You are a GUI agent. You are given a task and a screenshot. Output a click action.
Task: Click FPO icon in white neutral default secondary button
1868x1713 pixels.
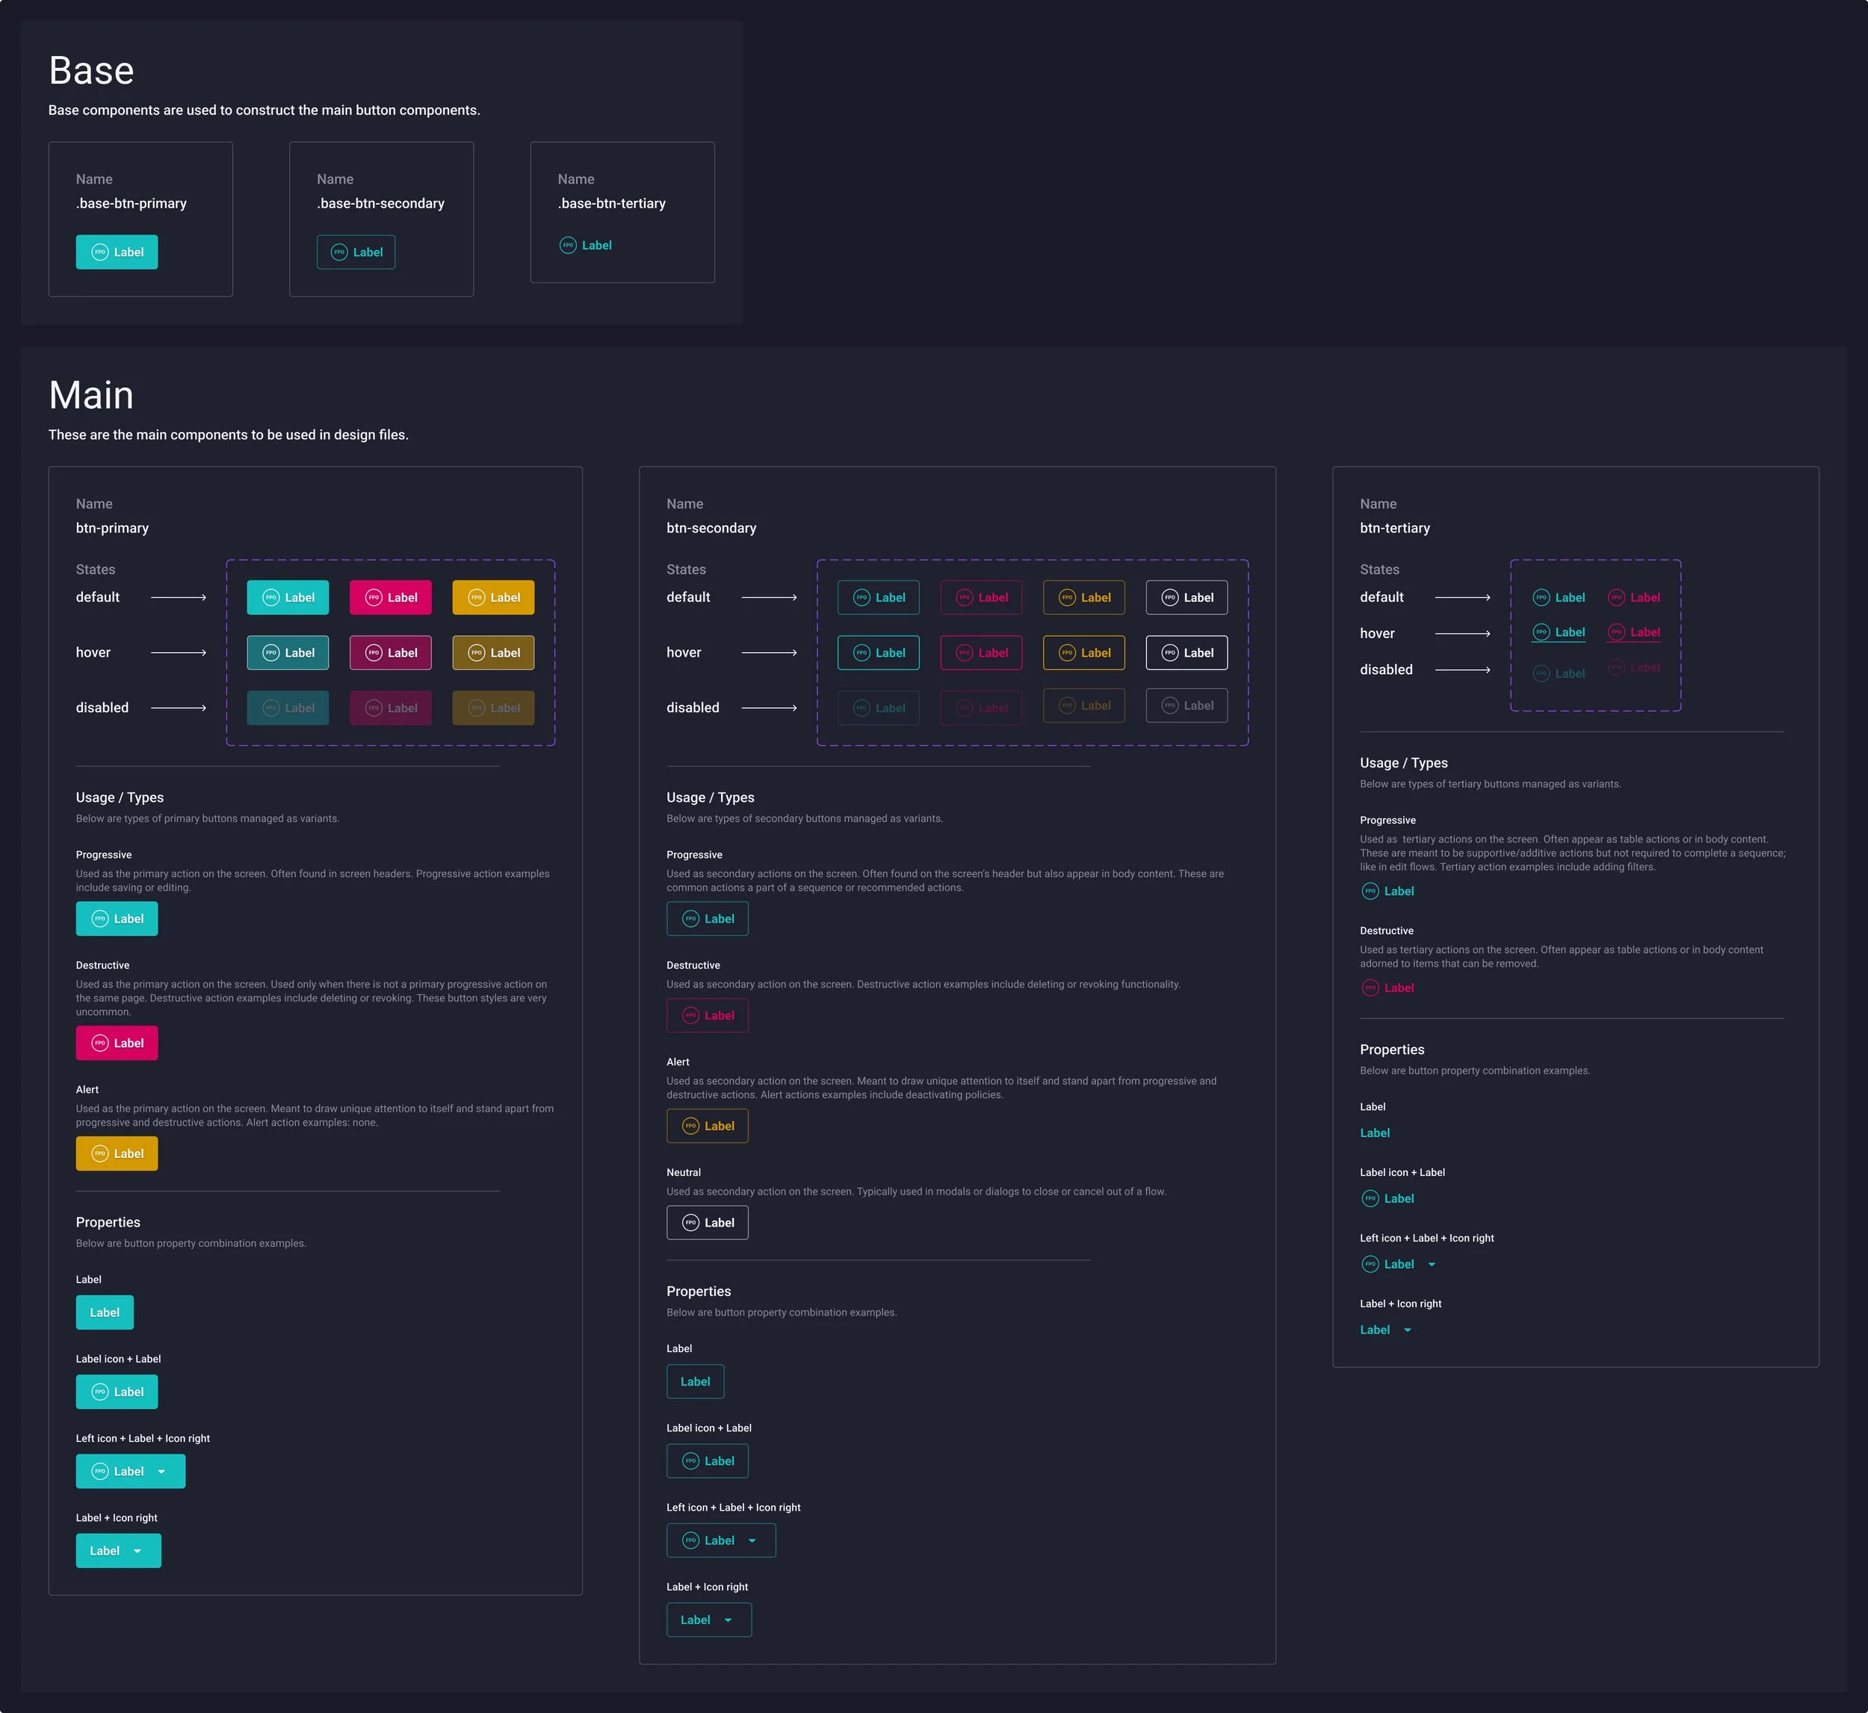click(1170, 598)
